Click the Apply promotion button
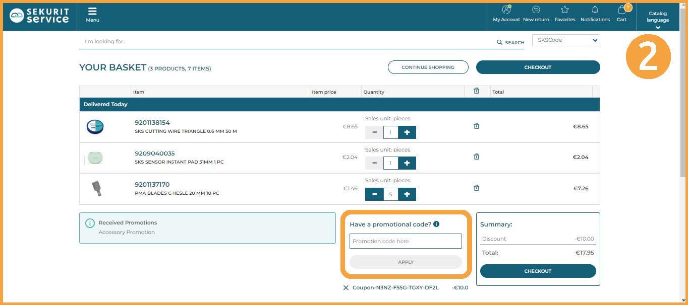 [406, 262]
